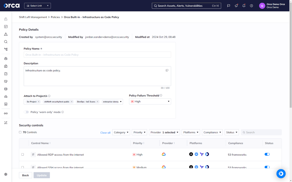Toggle Policy 'warn only' mode switch

pyautogui.click(x=26, y=112)
